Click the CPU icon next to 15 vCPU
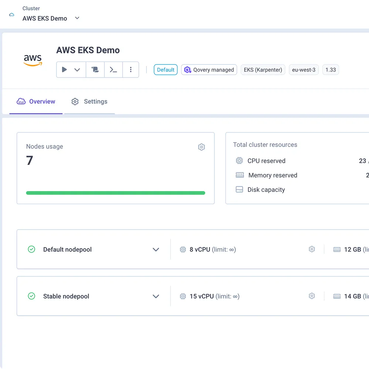This screenshot has height=369, width=369. (x=183, y=296)
